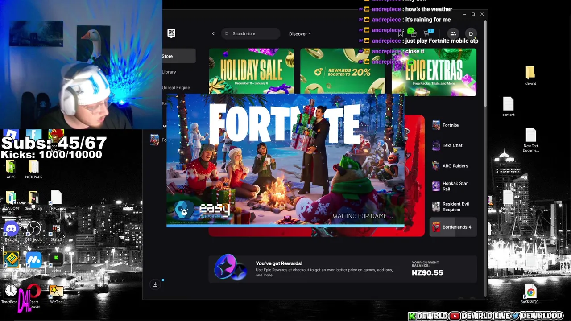Viewport: 571px width, 321px height.
Task: Select Fortnite in the featured list
Action: click(x=453, y=125)
